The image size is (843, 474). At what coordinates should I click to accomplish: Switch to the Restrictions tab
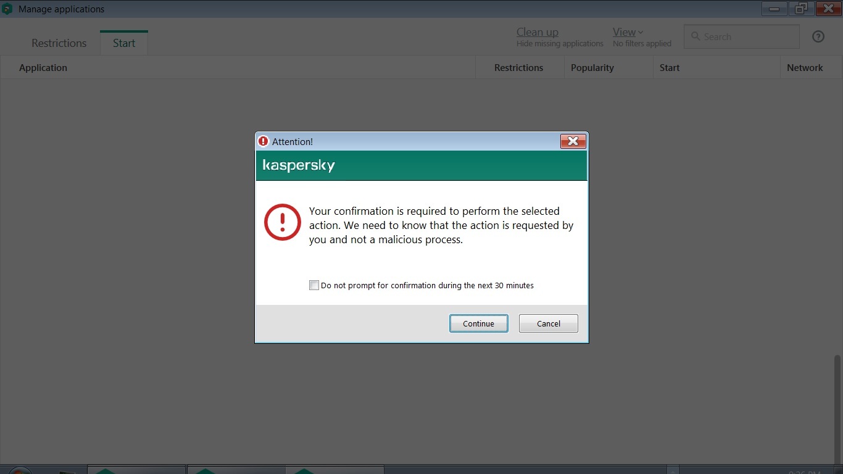(x=59, y=43)
